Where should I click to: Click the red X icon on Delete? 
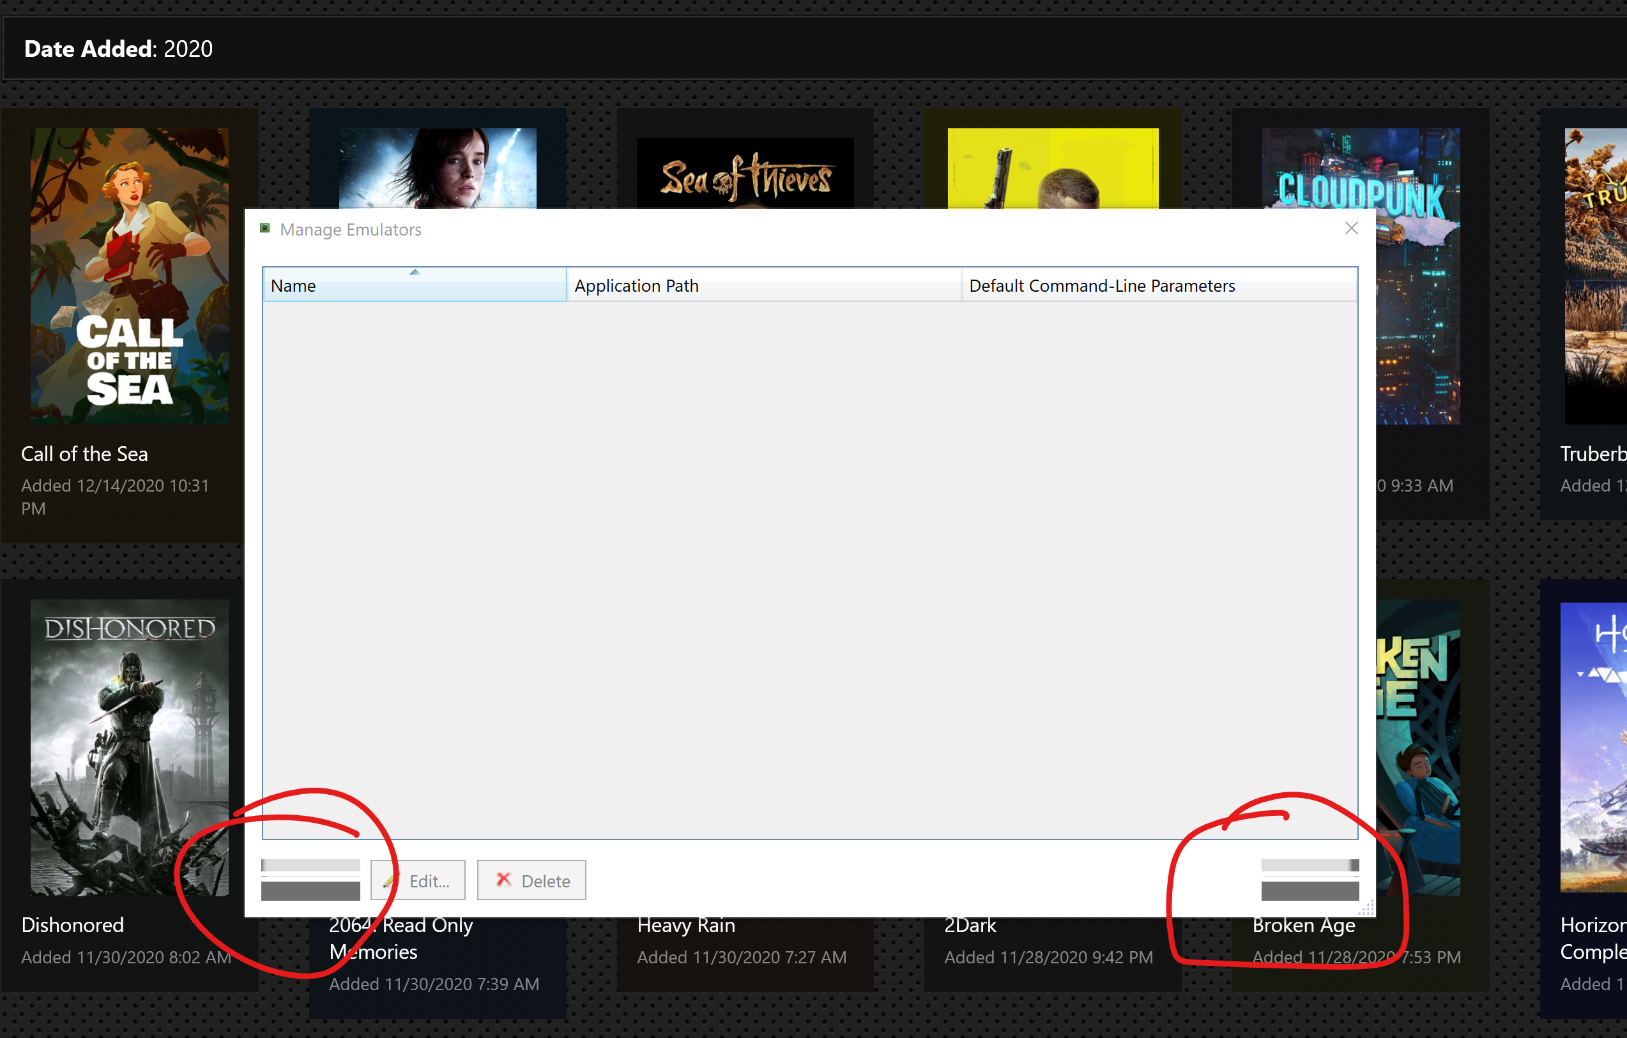point(503,879)
